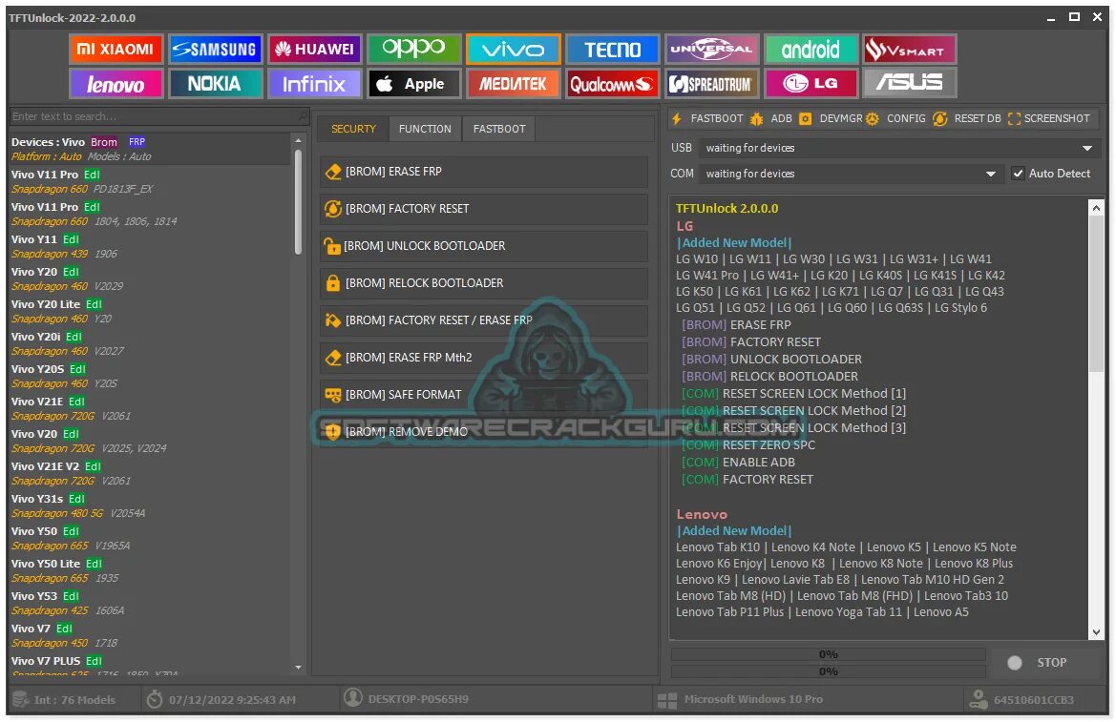Click [BROM] SAFE FORMAT button

coord(483,394)
